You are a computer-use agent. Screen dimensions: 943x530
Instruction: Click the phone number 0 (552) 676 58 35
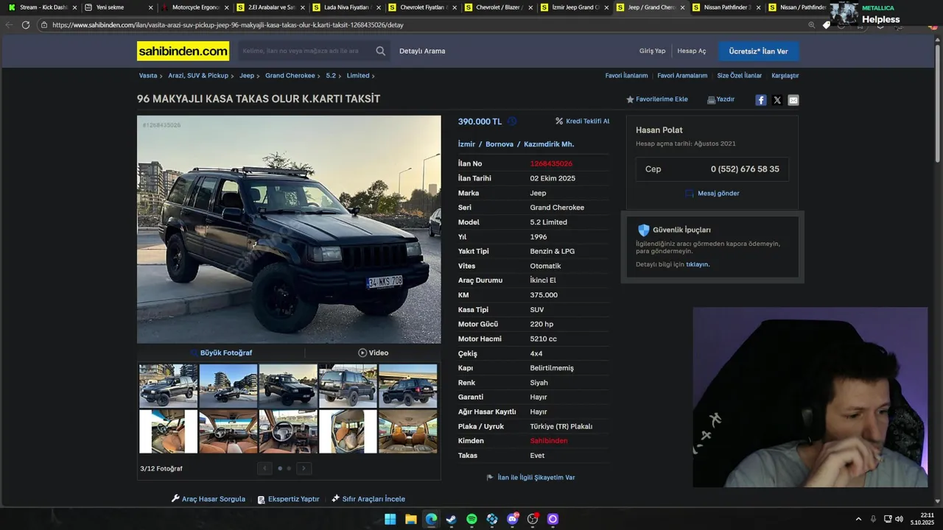(x=745, y=169)
